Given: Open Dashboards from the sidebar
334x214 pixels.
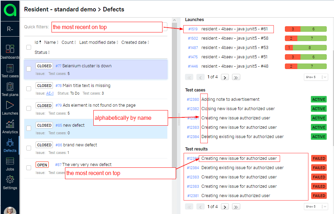Looking at the screenshot, I should point(10,51).
